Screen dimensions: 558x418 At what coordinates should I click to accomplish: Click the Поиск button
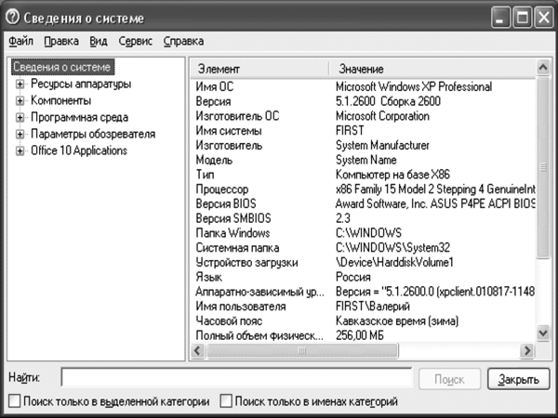[449, 379]
